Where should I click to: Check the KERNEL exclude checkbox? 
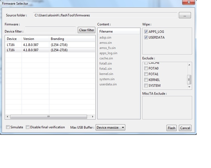coord(146,80)
